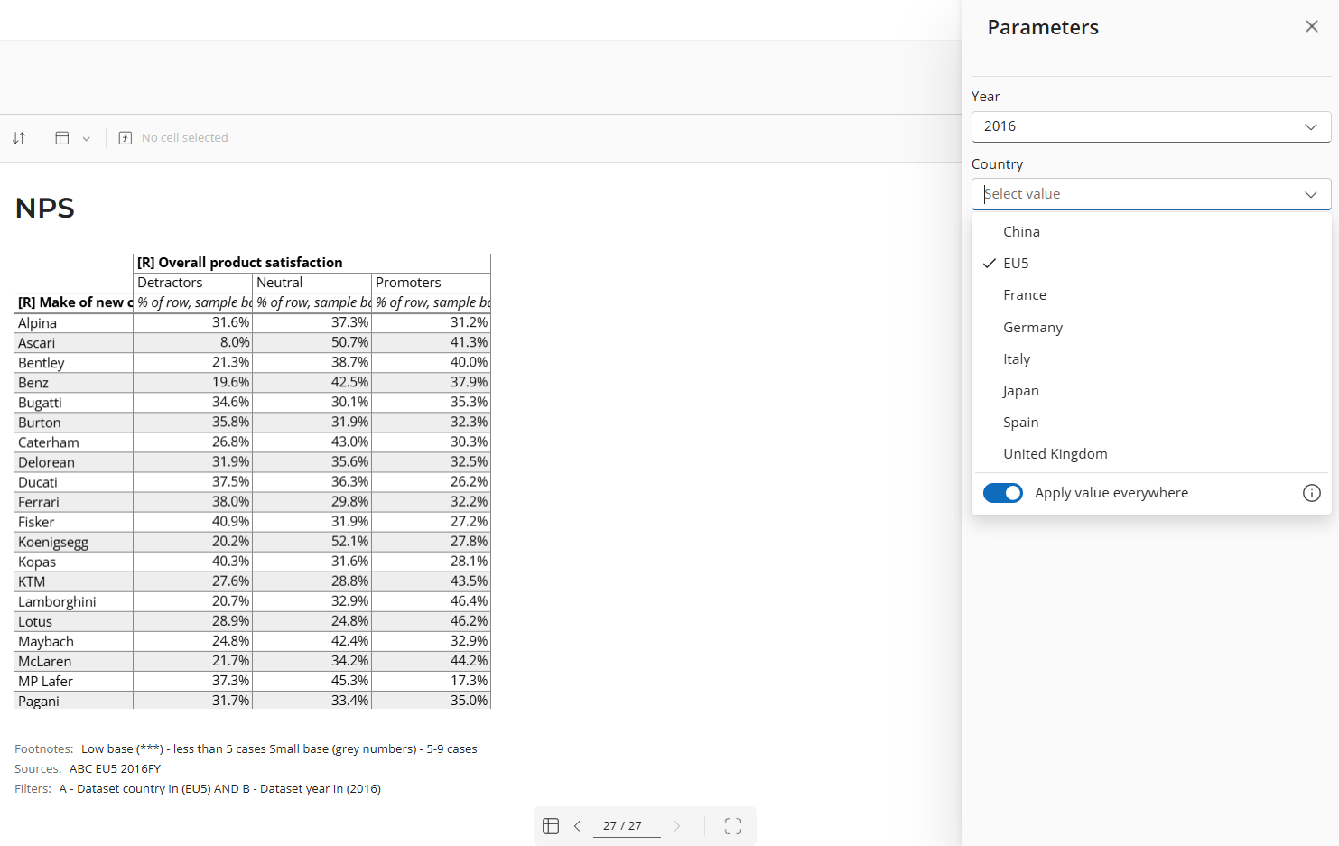Select the Koenigsegg row label
Viewport: 1339px width, 846px height.
[x=74, y=542]
